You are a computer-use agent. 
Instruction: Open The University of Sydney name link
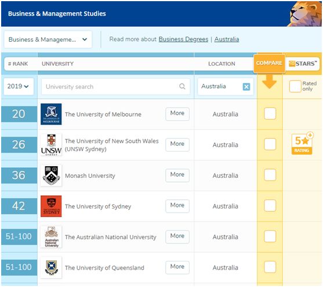tap(98, 206)
